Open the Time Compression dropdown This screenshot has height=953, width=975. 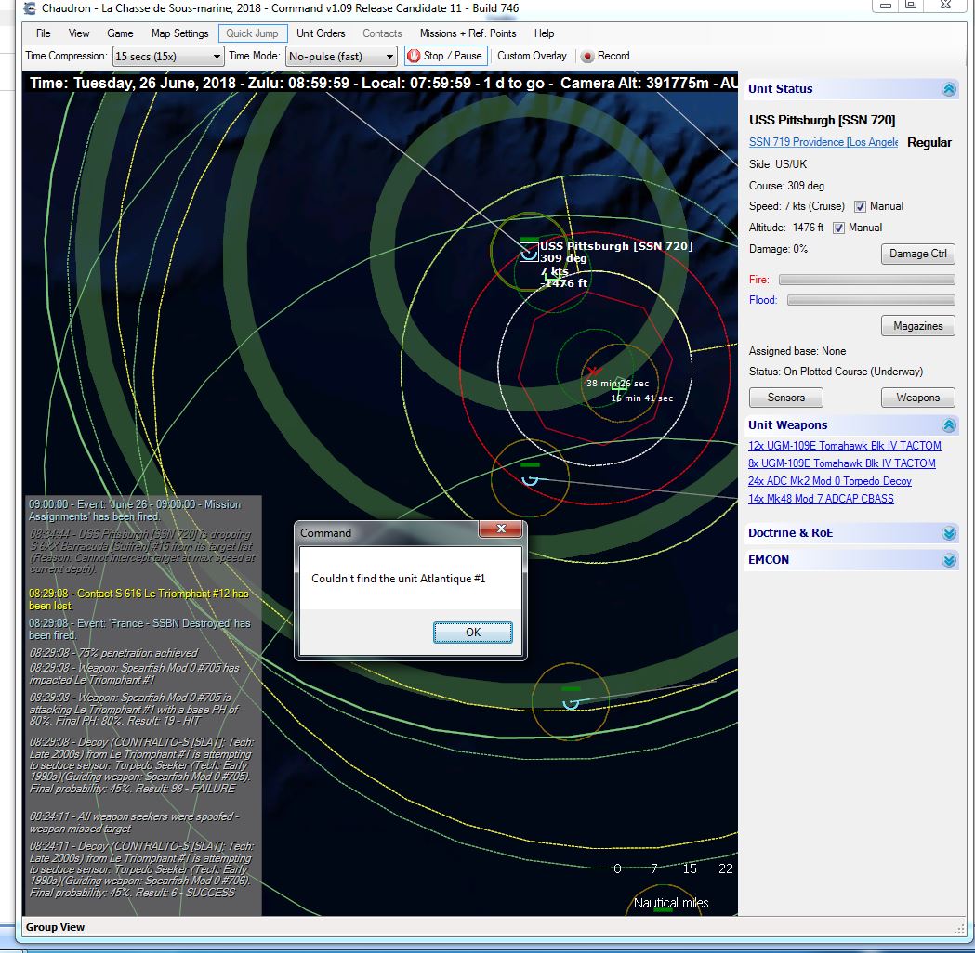click(168, 57)
